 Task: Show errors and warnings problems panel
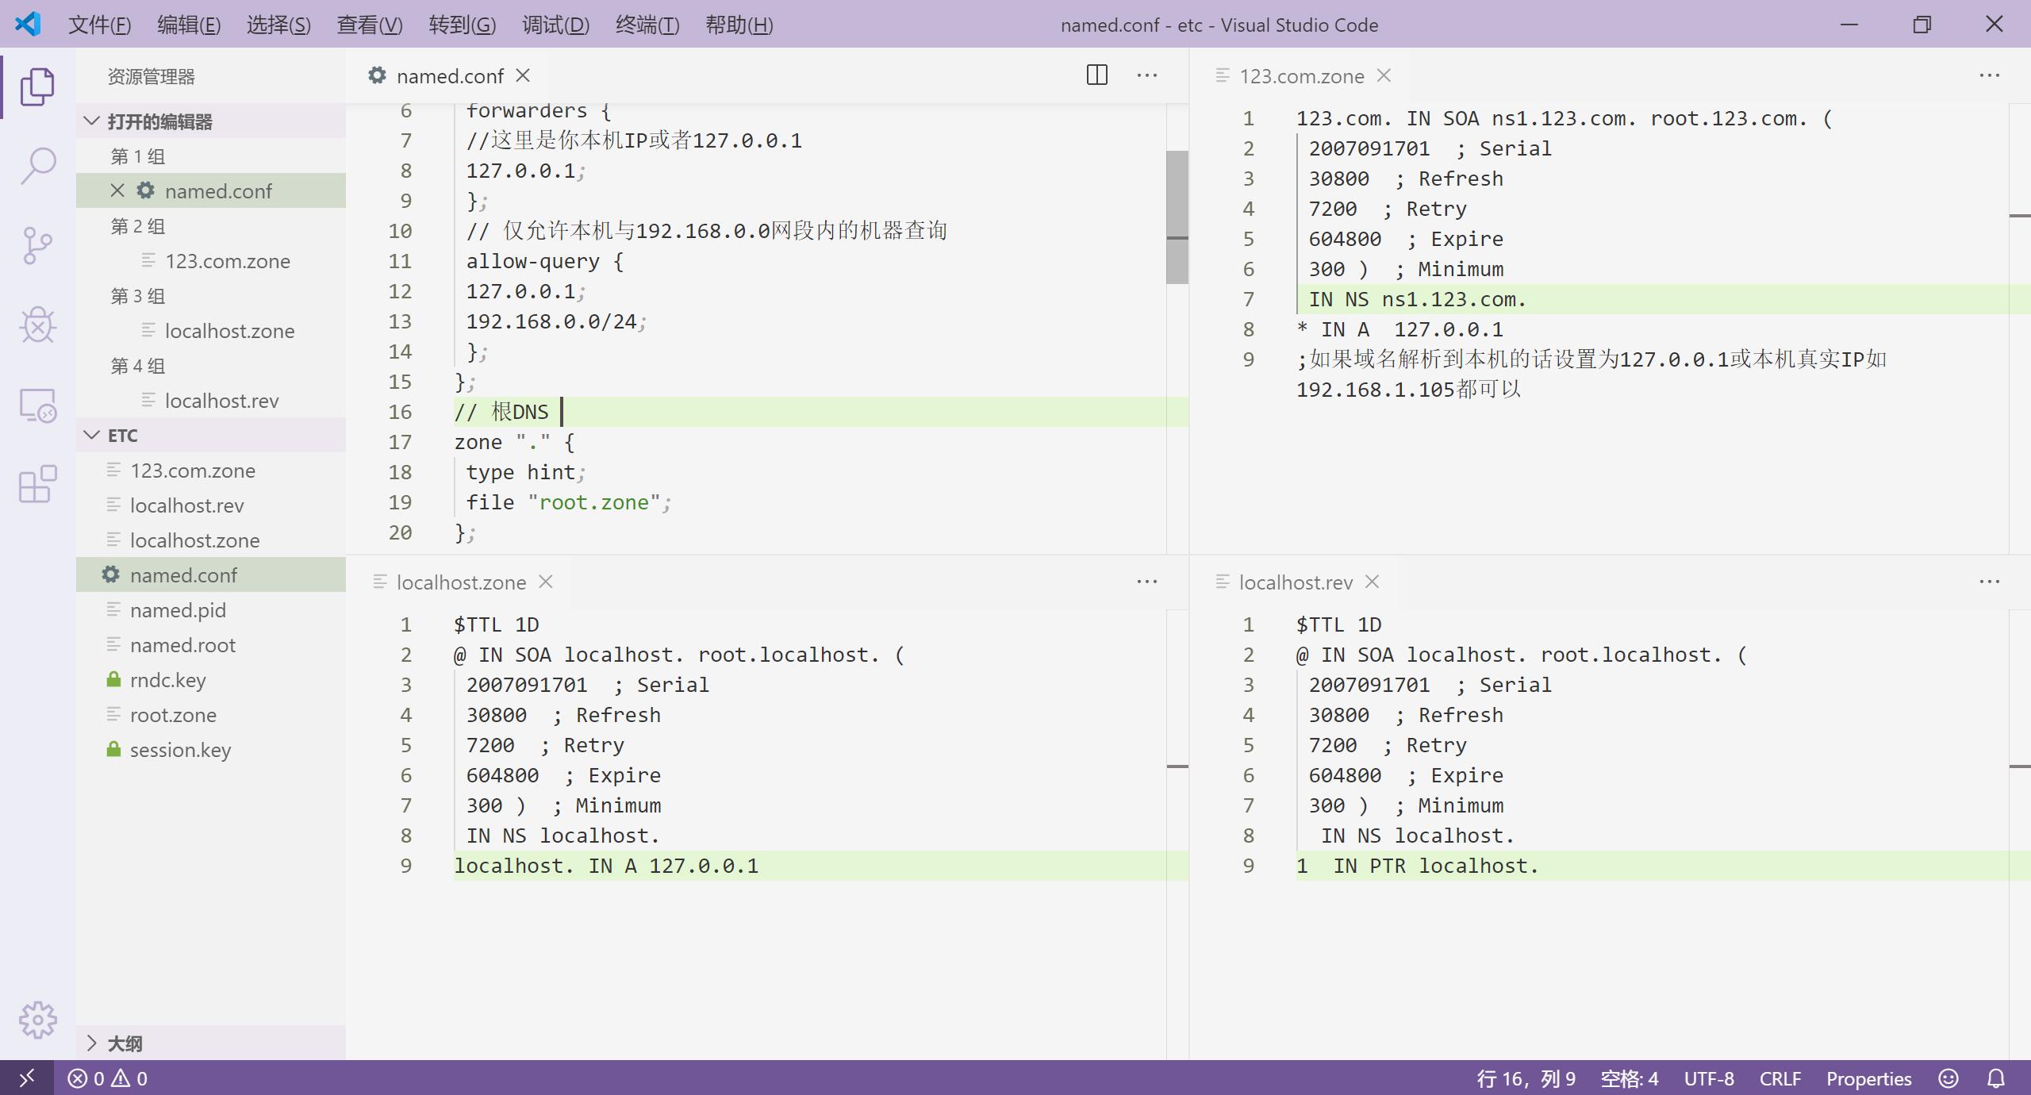(108, 1078)
